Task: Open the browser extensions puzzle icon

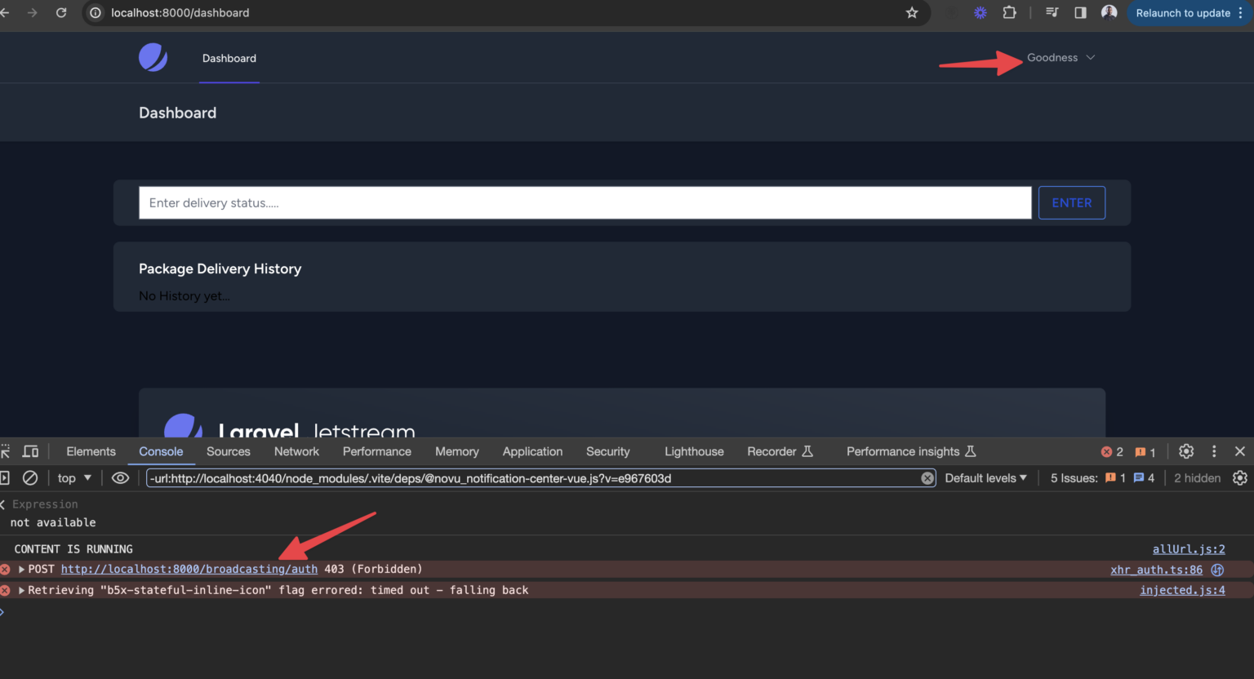Action: click(x=1010, y=12)
